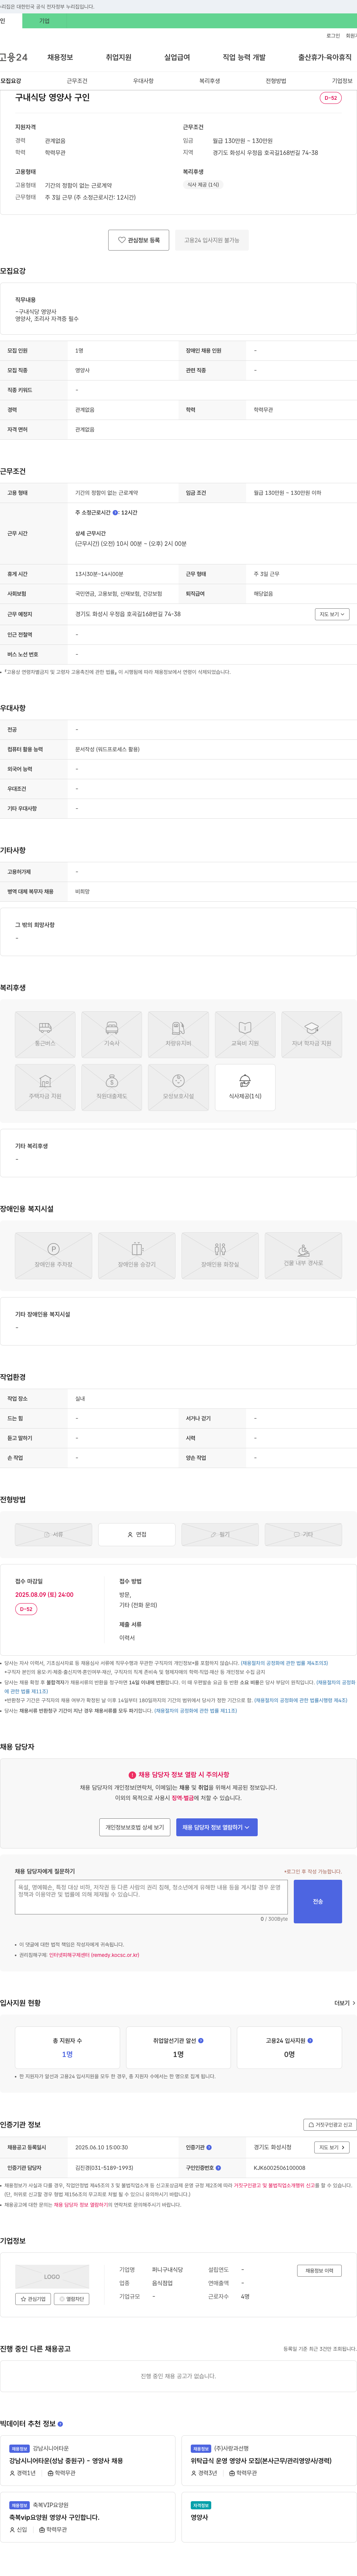Open 지도 보기 next to 경기도 화성시
This screenshot has width=357, height=2576.
332,2147
